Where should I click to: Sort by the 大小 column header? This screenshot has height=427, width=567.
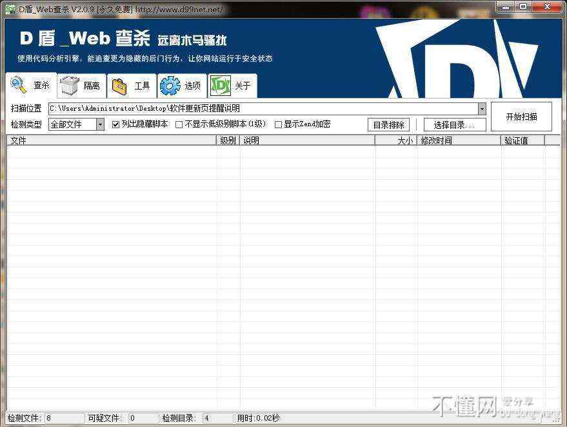[396, 140]
